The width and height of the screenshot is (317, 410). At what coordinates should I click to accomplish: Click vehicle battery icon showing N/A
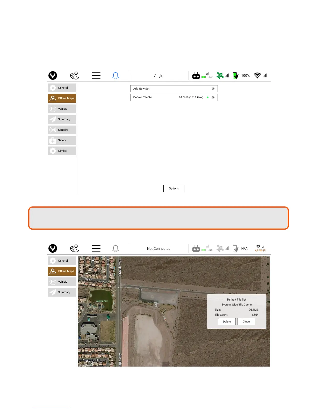point(235,248)
